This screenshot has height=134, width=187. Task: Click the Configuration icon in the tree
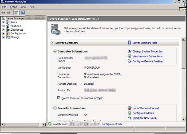8,33
